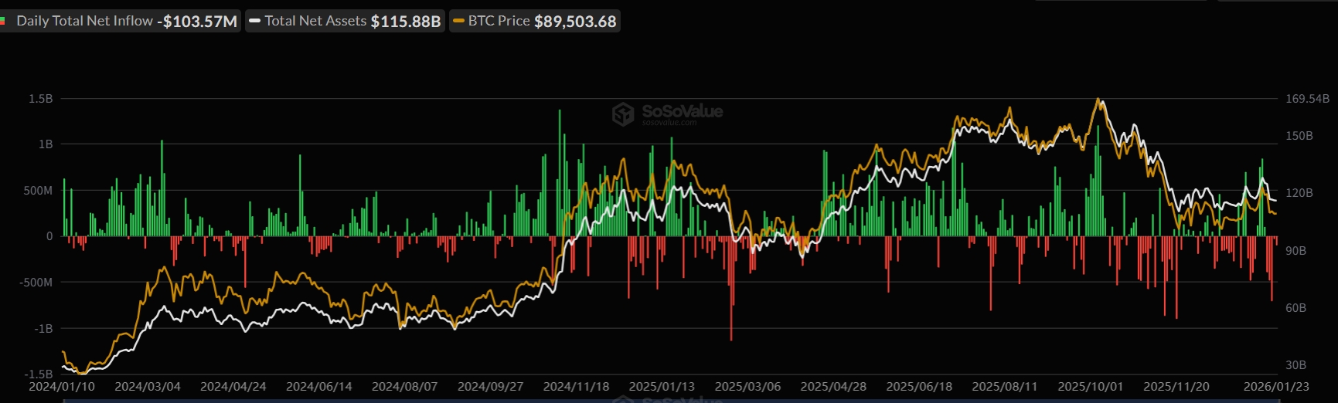Click the $89,503.68 BTC price value
Viewport: 1338px width, 403px height.
575,22
